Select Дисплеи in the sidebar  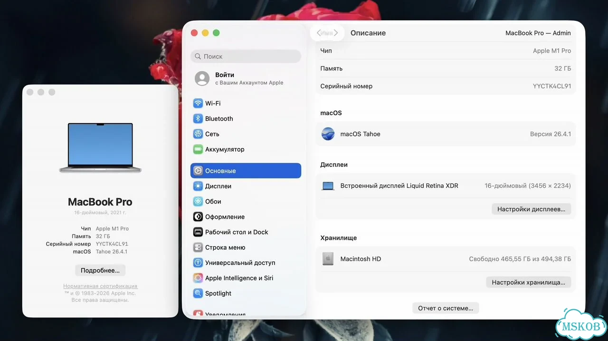pos(246,186)
